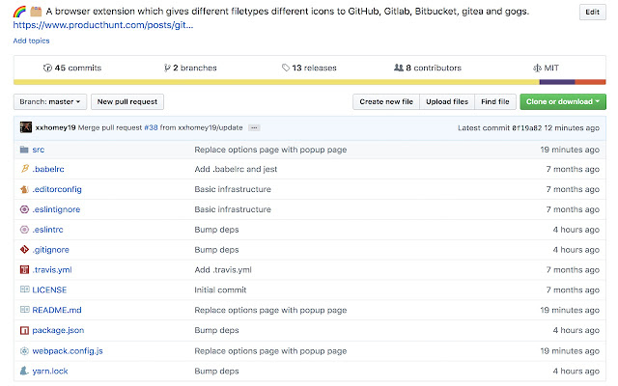Click the .editorconfig file icon

pyautogui.click(x=24, y=189)
